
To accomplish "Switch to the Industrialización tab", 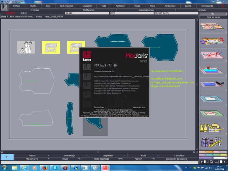I will pos(146,10).
